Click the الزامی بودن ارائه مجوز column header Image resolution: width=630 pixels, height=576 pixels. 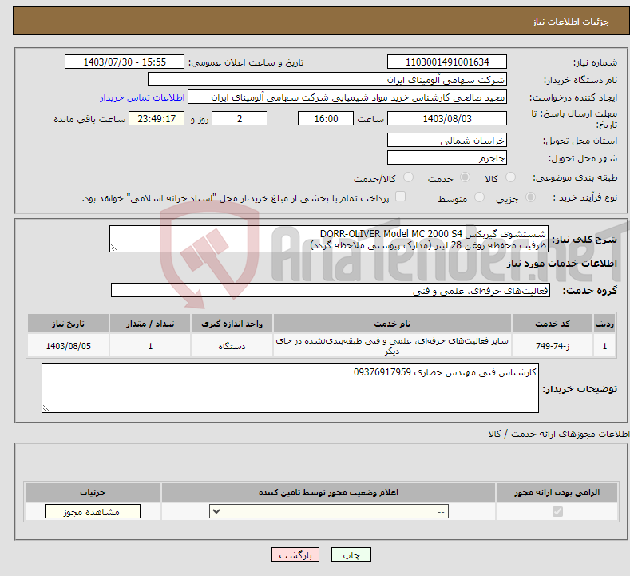coord(557,492)
